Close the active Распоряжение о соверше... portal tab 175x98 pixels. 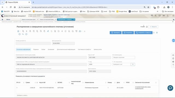(x=74, y=20)
